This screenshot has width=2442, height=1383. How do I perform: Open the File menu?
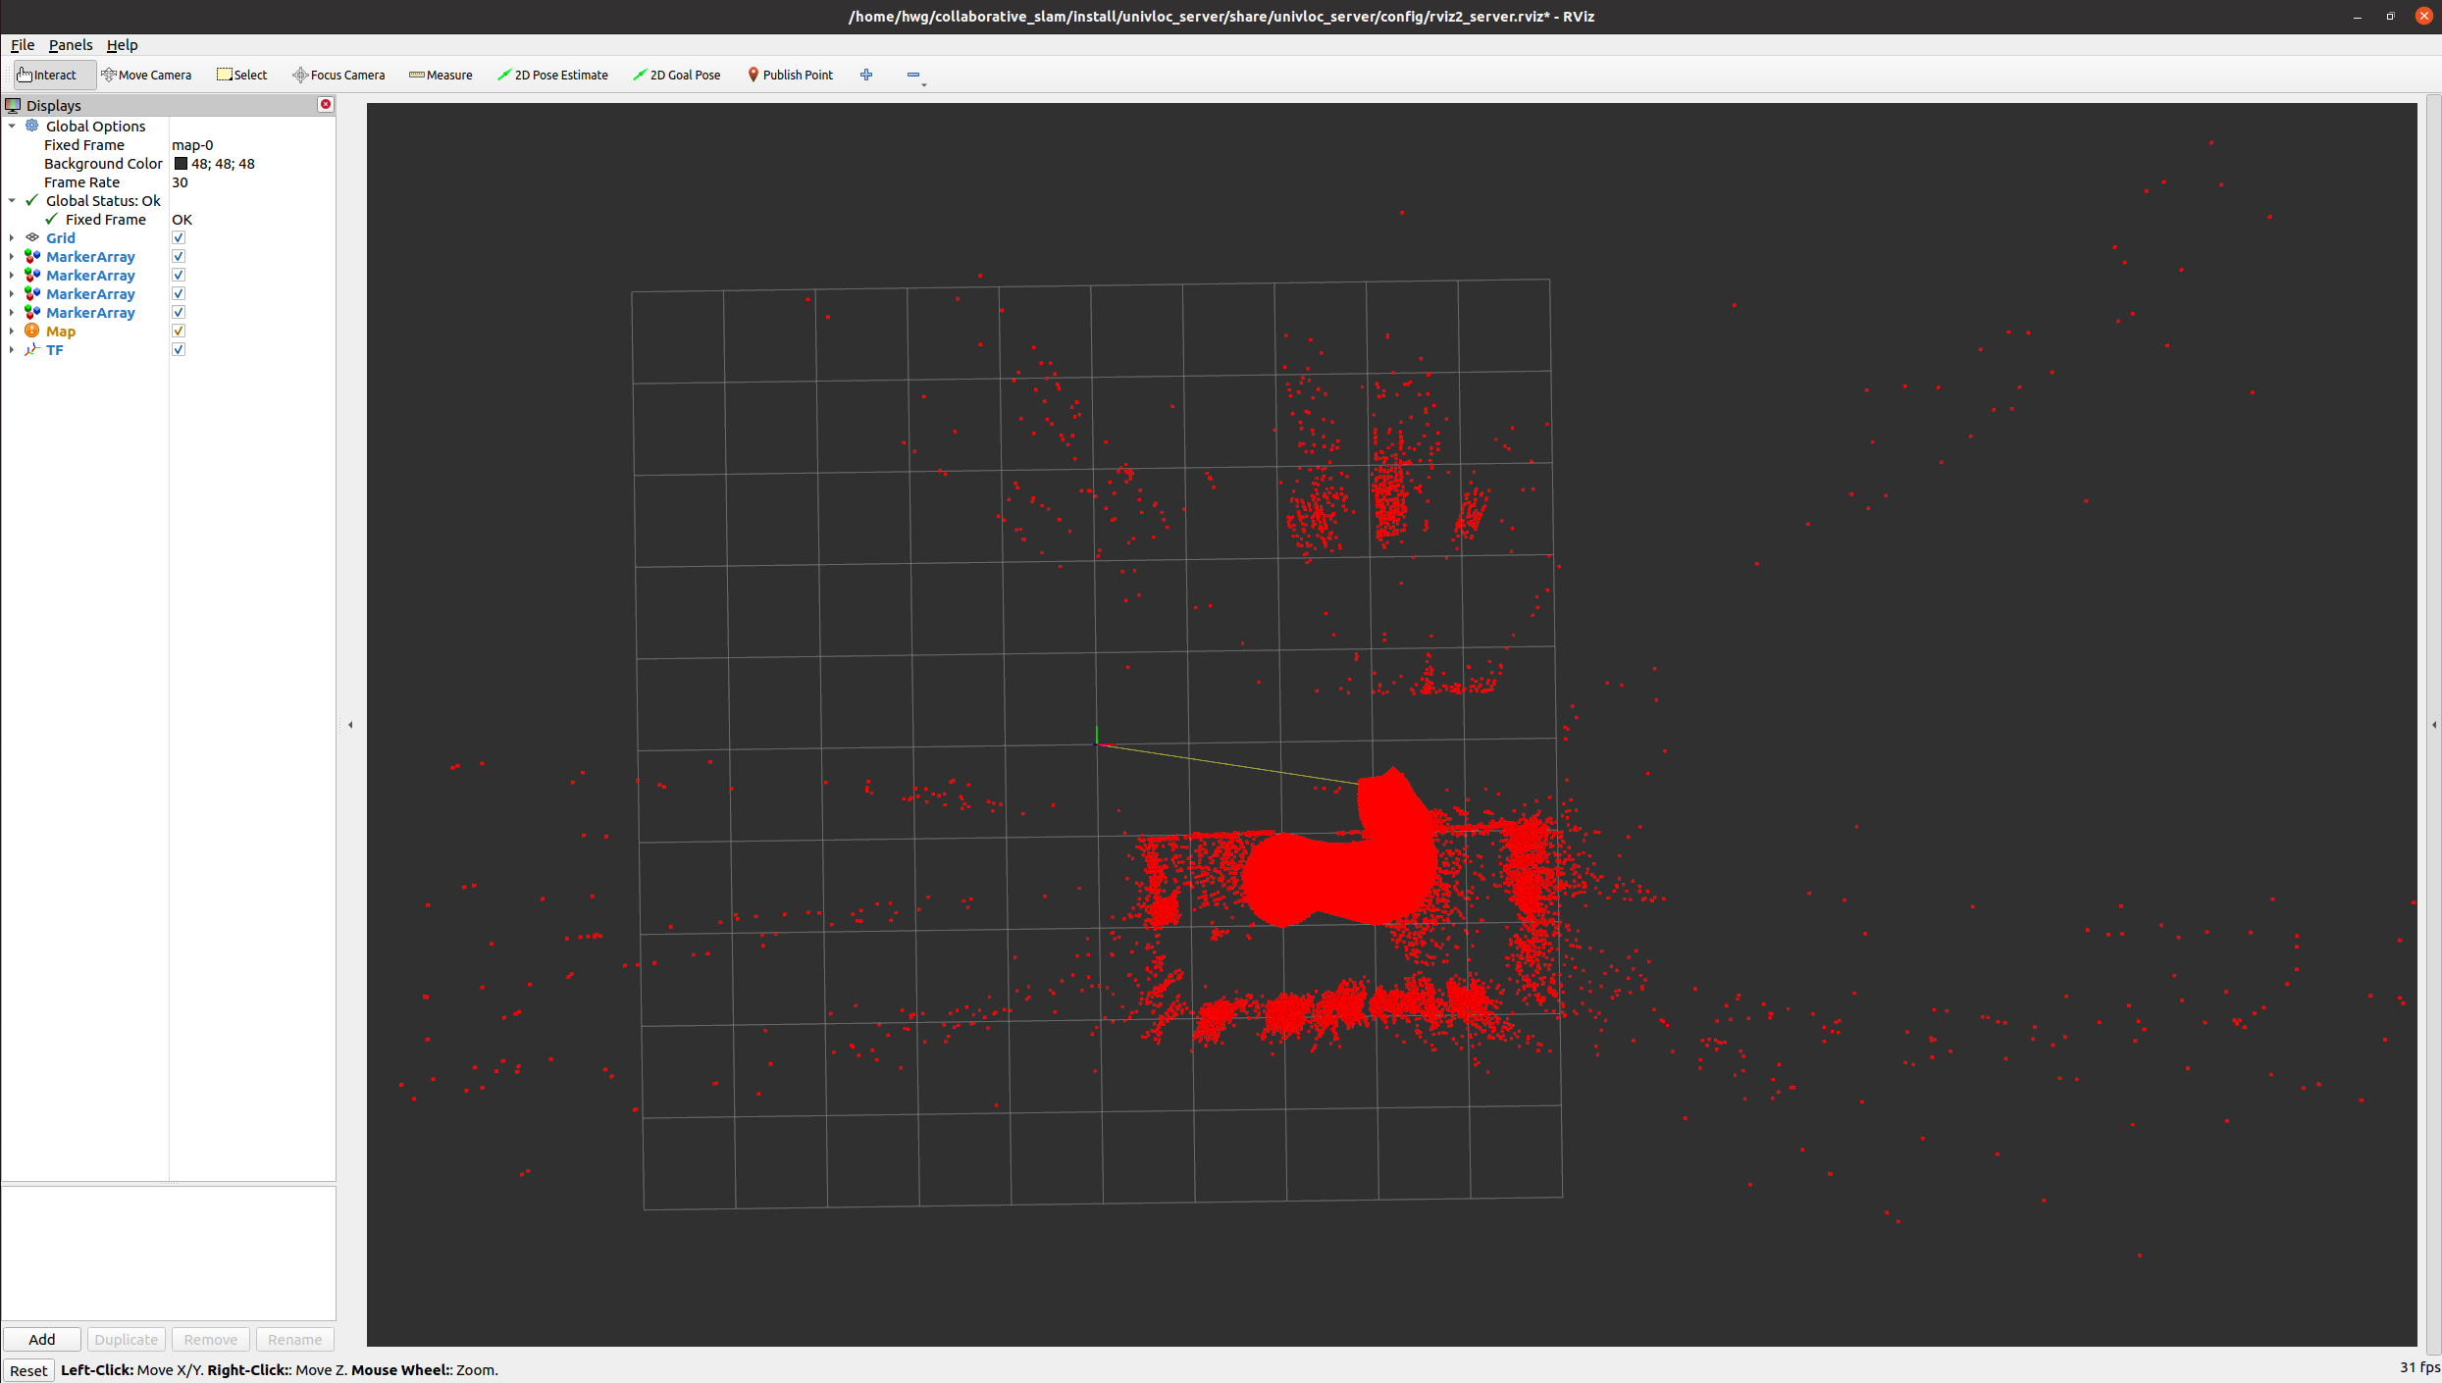click(22, 45)
